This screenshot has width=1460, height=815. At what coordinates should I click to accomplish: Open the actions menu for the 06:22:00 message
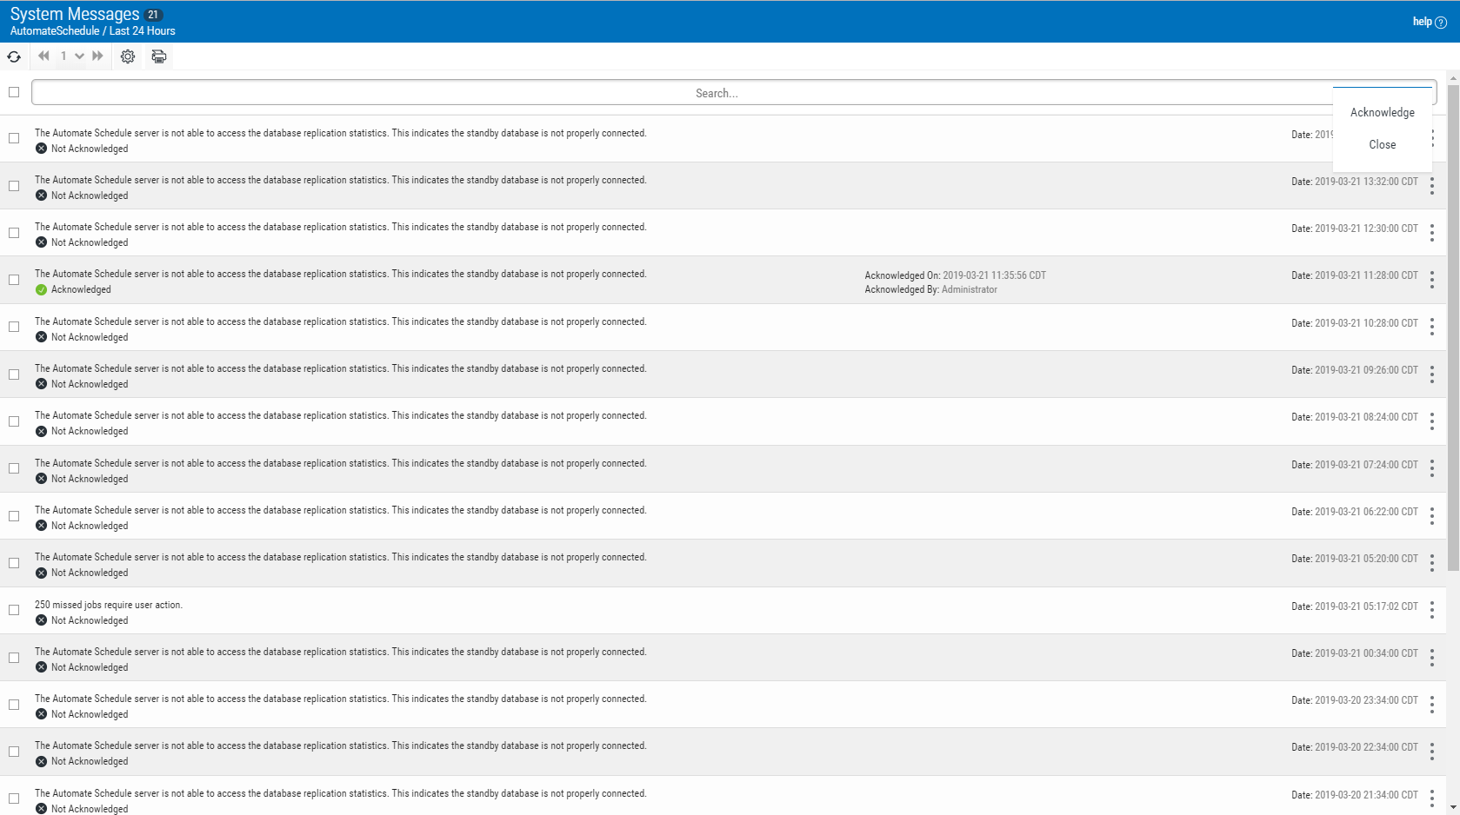(x=1431, y=516)
